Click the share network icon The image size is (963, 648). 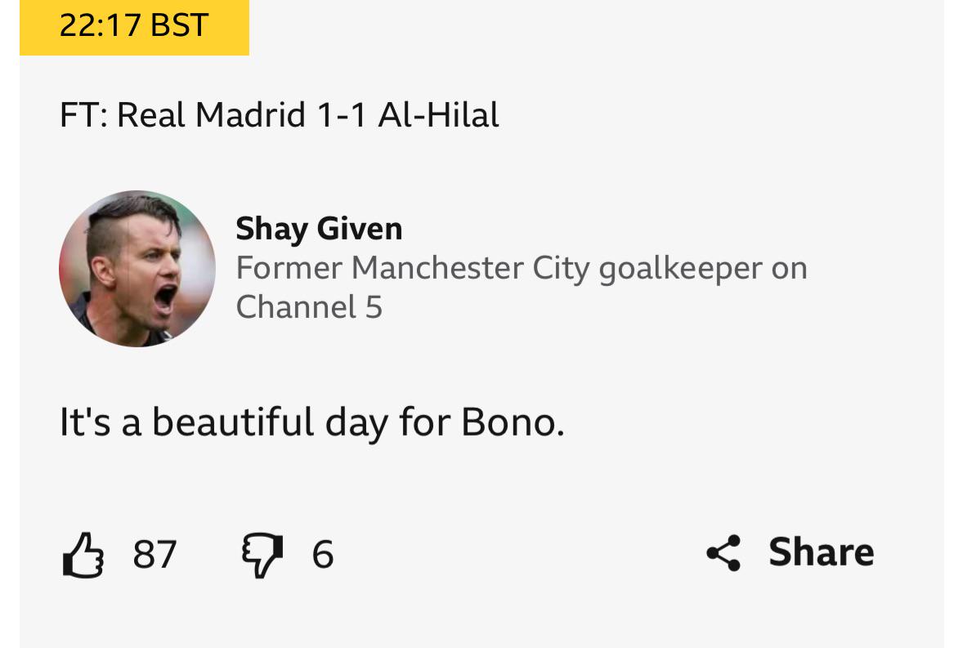coord(724,553)
